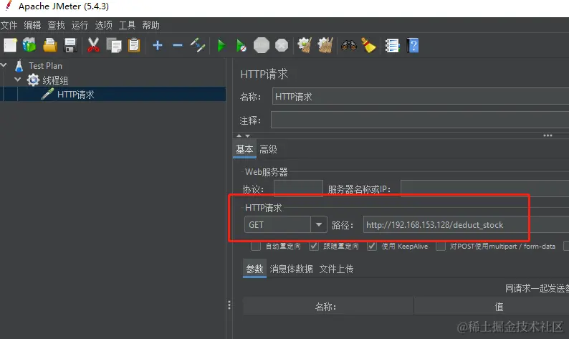Viewport: 569px width, 339px height.
Task: Click the JMeter feather icon in the title bar
Action: point(8,6)
